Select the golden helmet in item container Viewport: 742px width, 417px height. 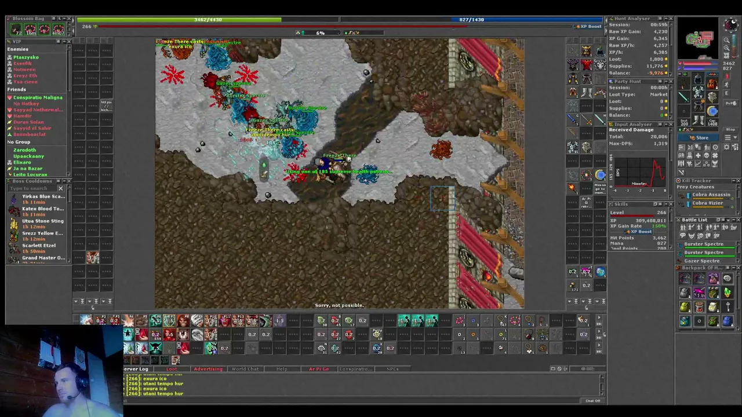tap(587, 51)
